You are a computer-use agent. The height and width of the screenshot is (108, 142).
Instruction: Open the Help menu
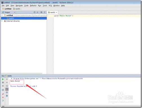coord(63,6)
